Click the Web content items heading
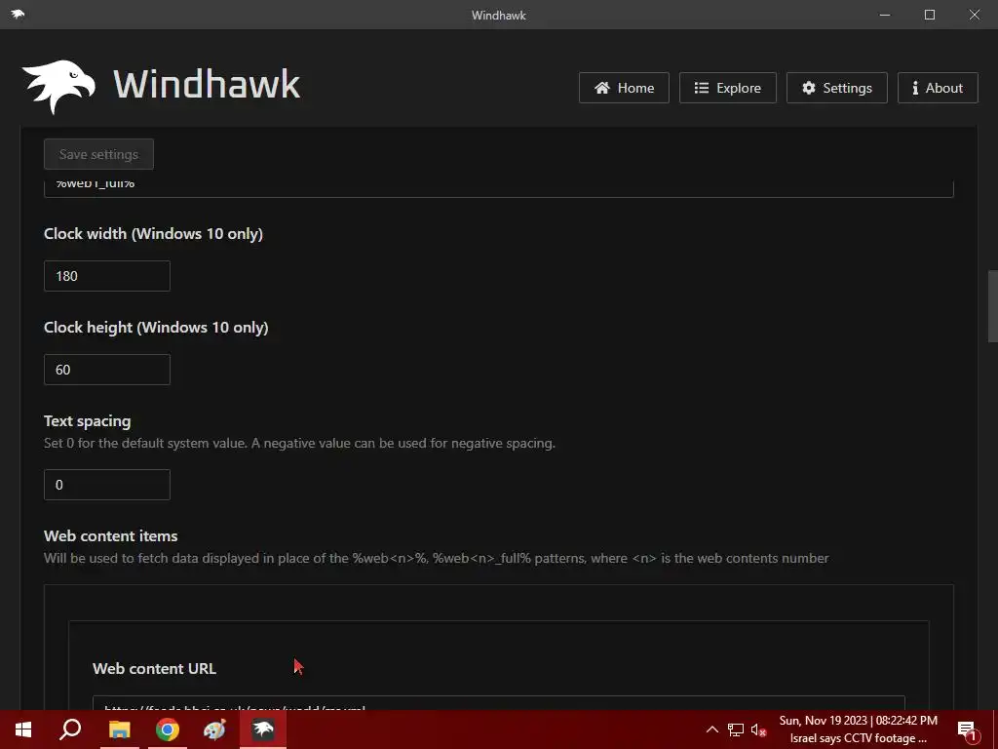Screen dimensions: 998x749 (111, 536)
